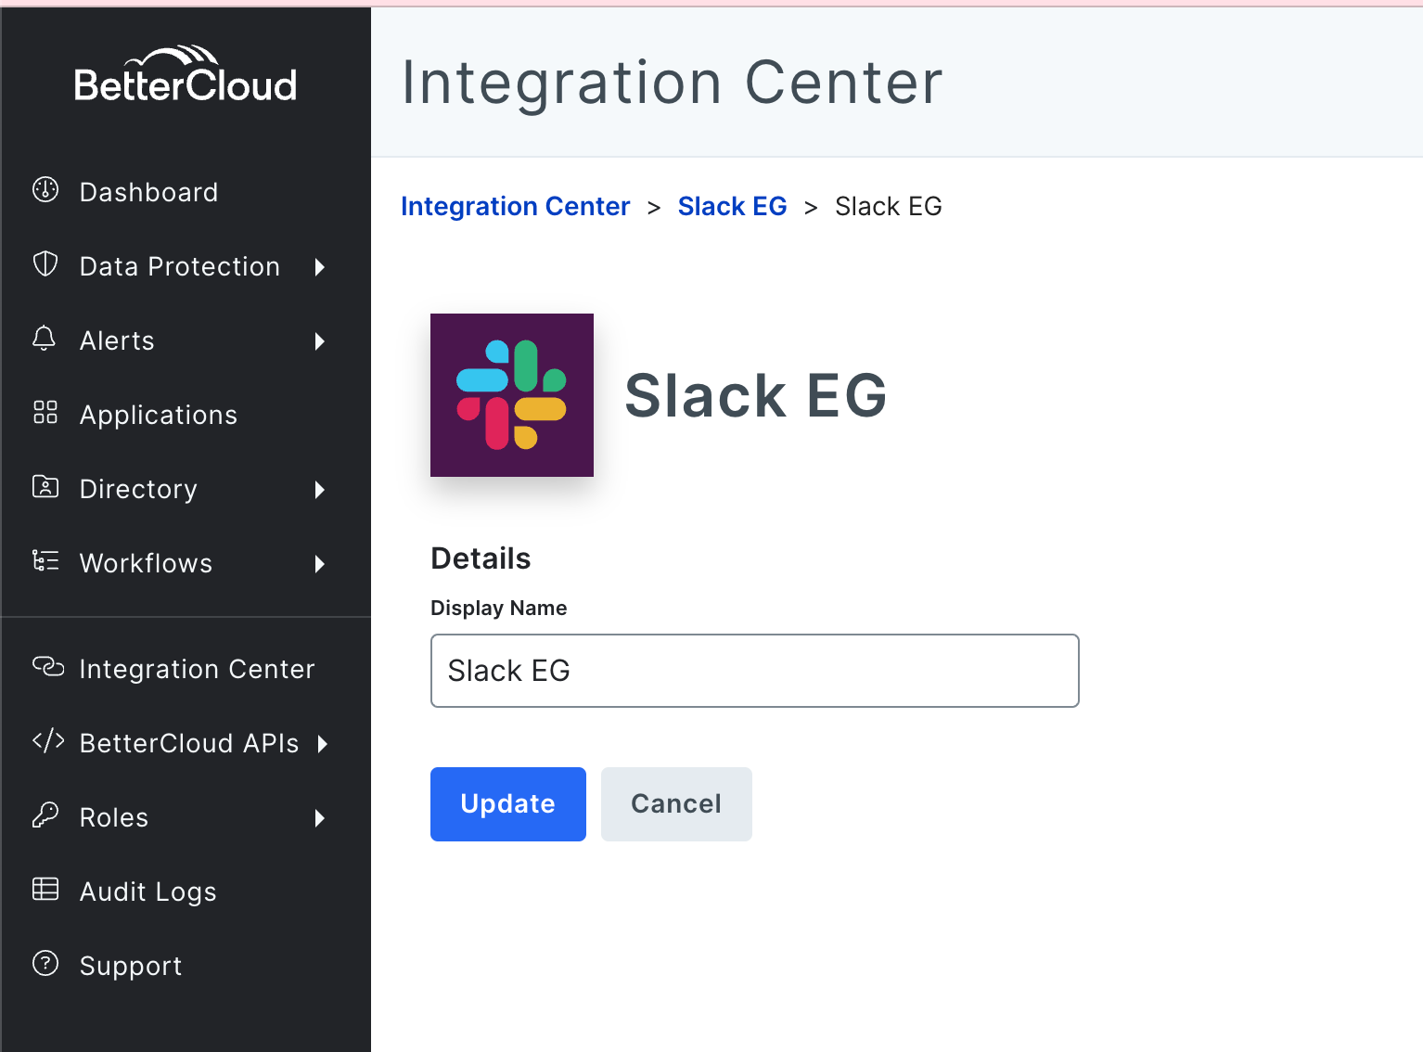Open the Audit Logs table icon

coord(45,890)
